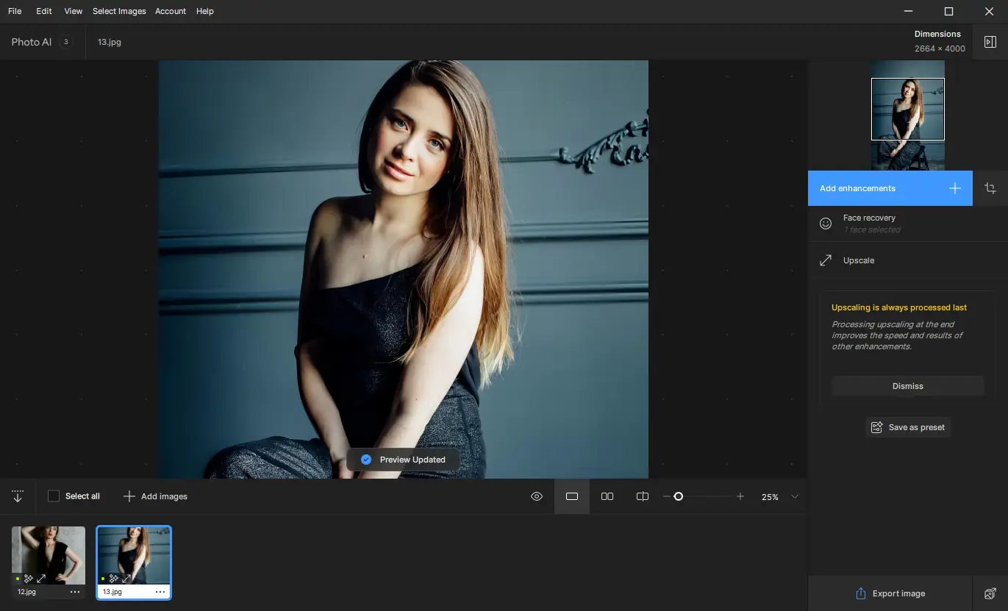The width and height of the screenshot is (1008, 611).
Task: Switch to side-by-side comparison view
Action: pyautogui.click(x=607, y=496)
